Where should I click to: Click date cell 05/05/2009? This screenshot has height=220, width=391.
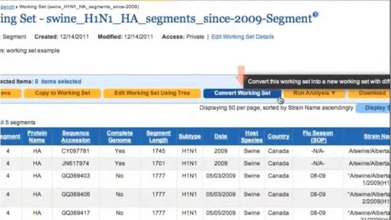pos(221,213)
